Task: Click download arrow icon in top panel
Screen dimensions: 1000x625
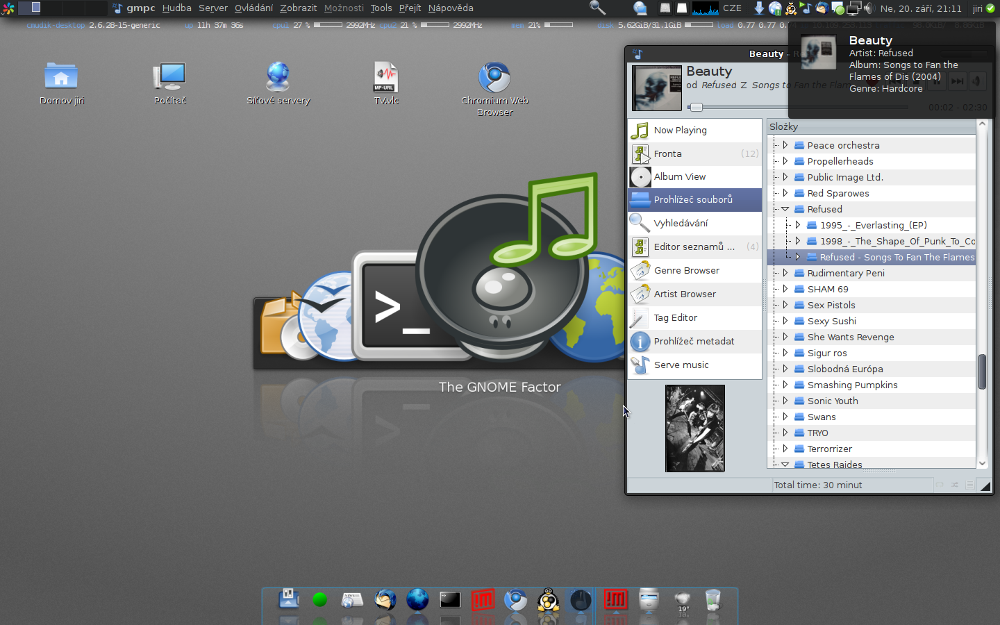Action: coord(759,8)
